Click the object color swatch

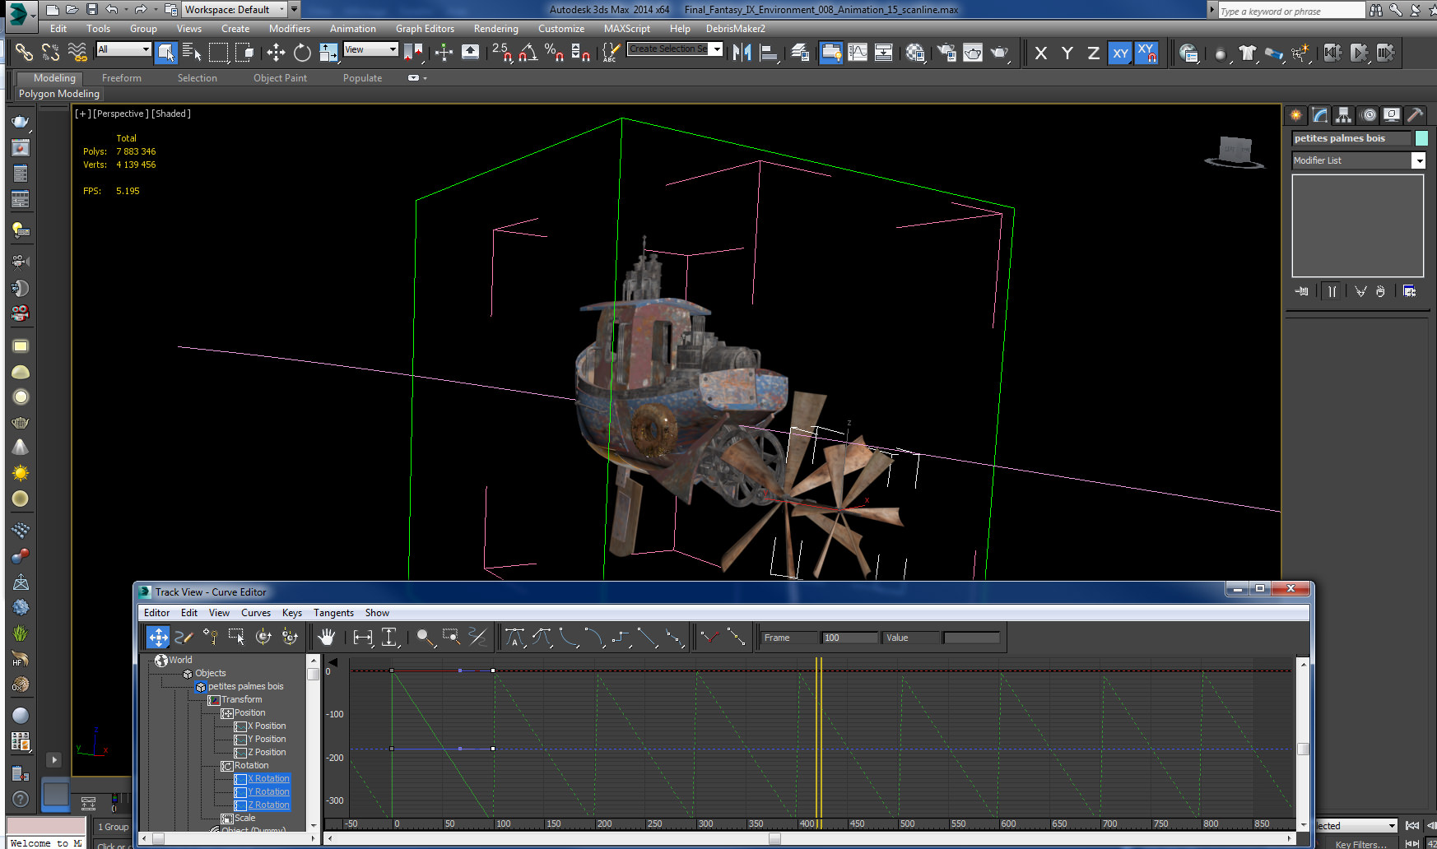[1421, 138]
